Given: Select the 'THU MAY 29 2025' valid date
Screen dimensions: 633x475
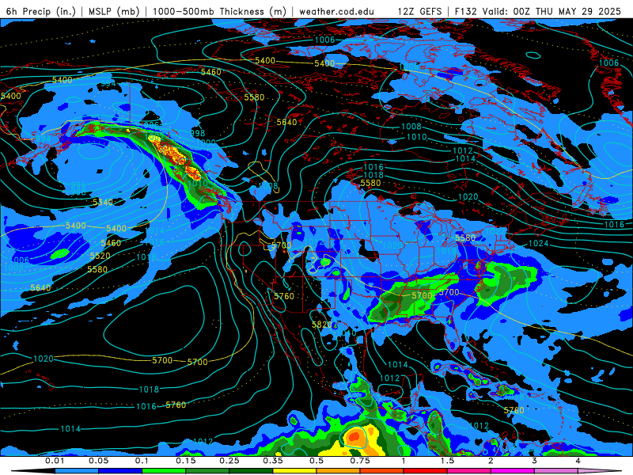Looking at the screenshot, I should tap(578, 11).
